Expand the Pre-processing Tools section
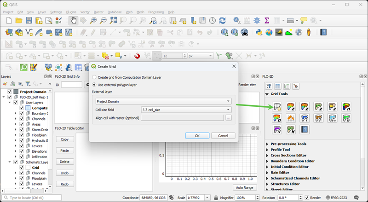 tap(268, 144)
